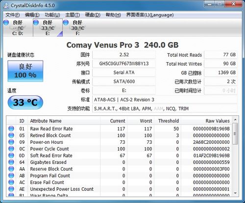
Task: Click the volume label field E:
Action: [x=124, y=90]
